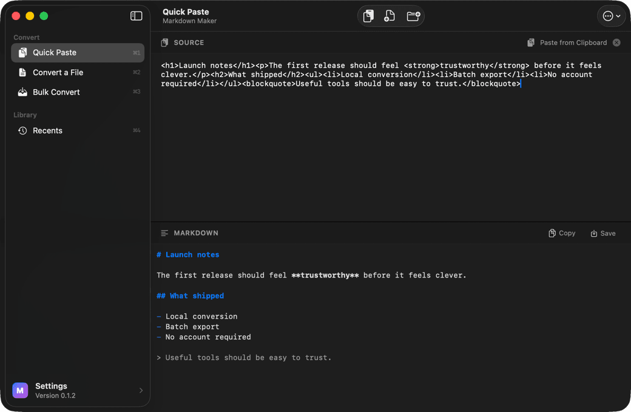Click the '> Useful tools should be easy to trust.' blockquote line
The height and width of the screenshot is (412, 631).
245,357
